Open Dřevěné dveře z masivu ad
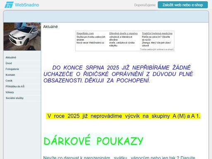 click(123, 34)
